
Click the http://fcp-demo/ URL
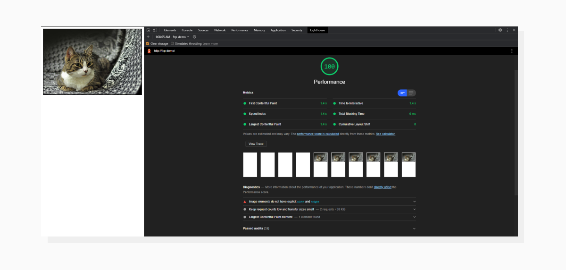pos(164,51)
